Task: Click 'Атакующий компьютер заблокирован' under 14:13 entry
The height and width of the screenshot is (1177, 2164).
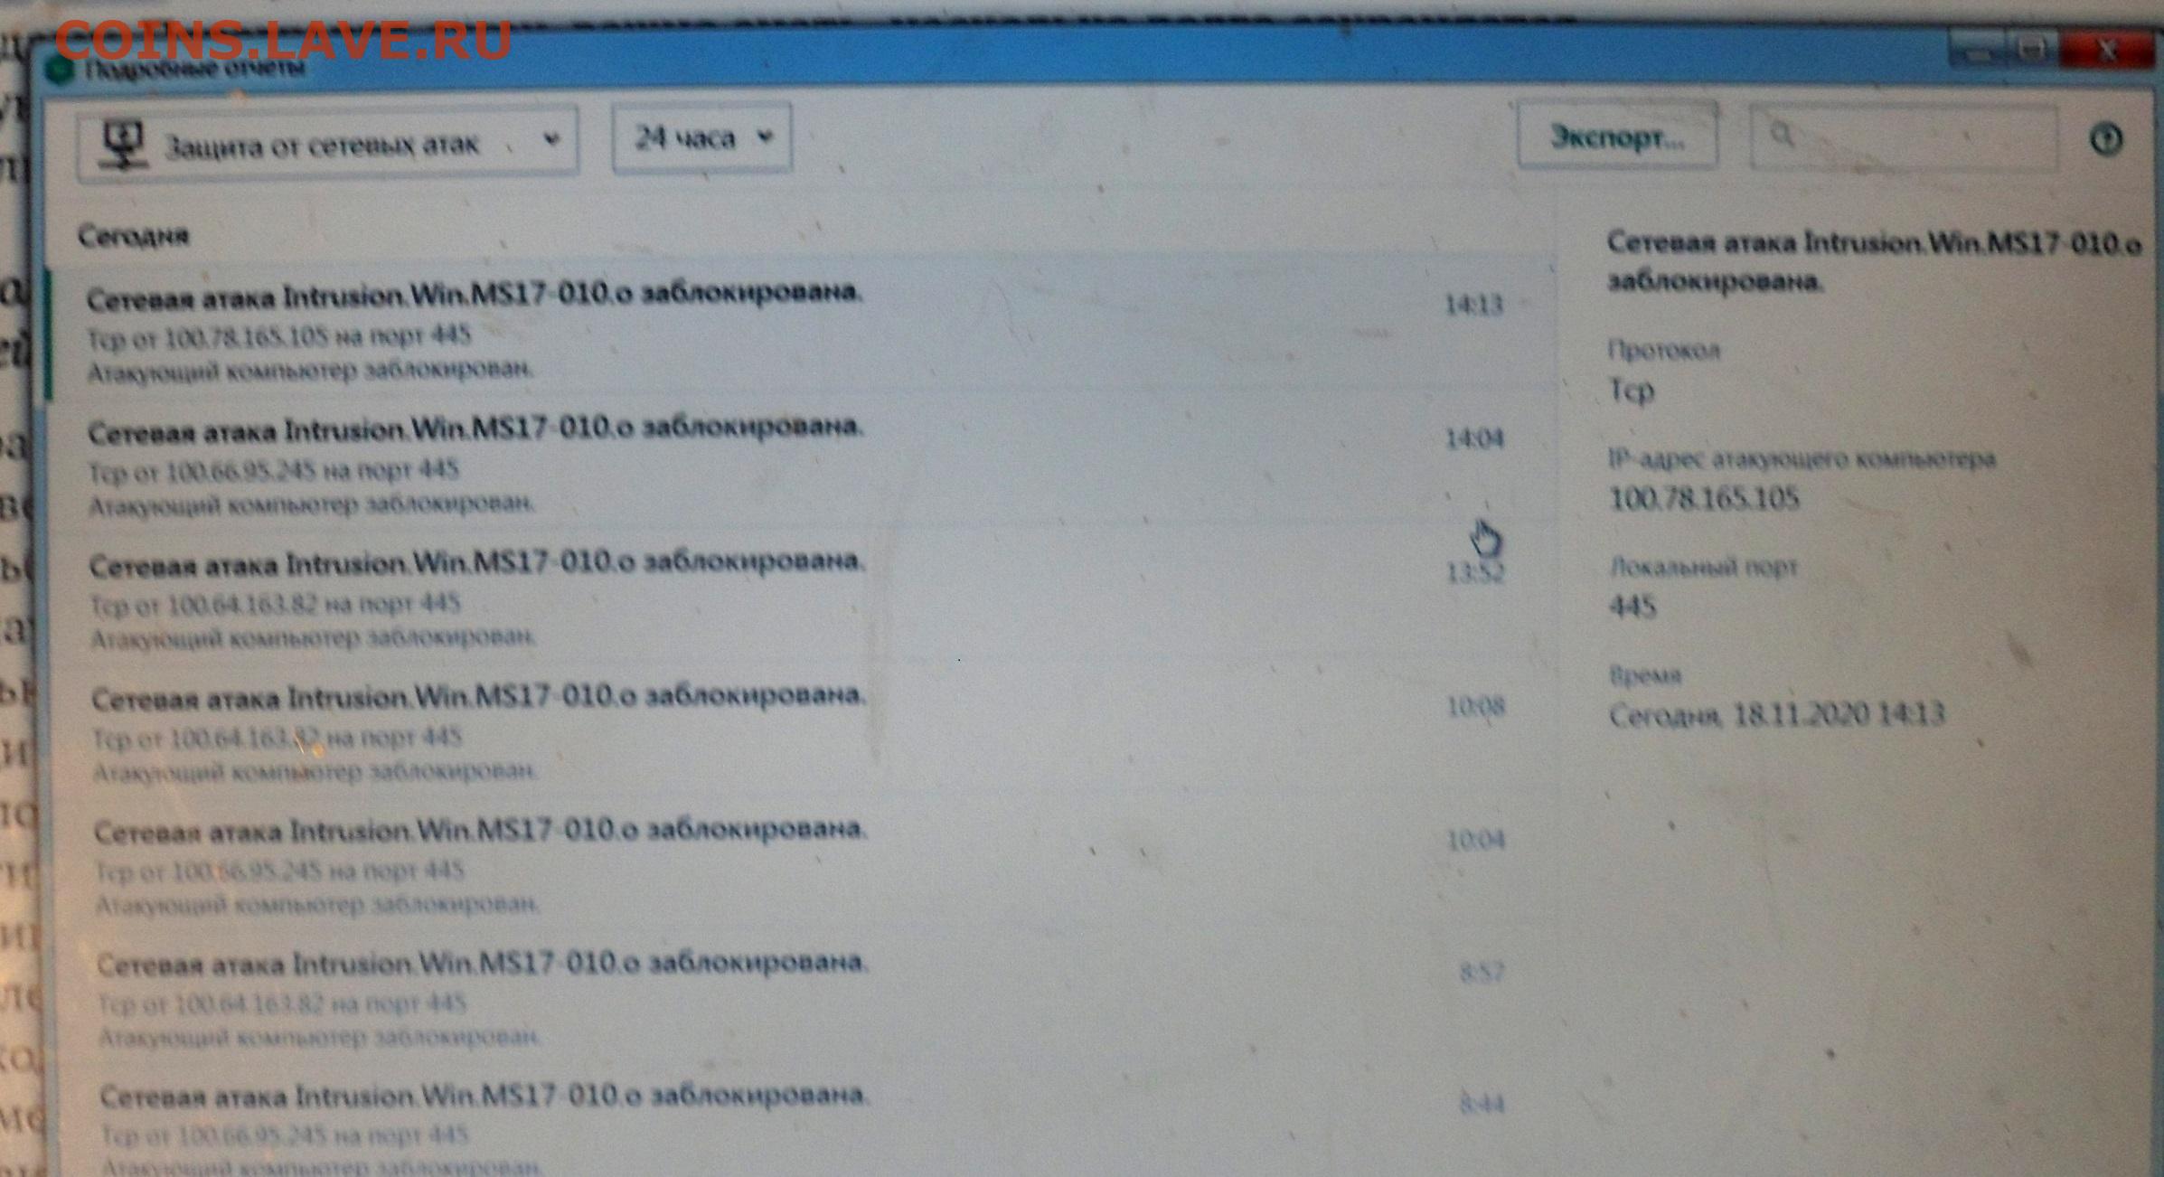Action: (x=310, y=370)
